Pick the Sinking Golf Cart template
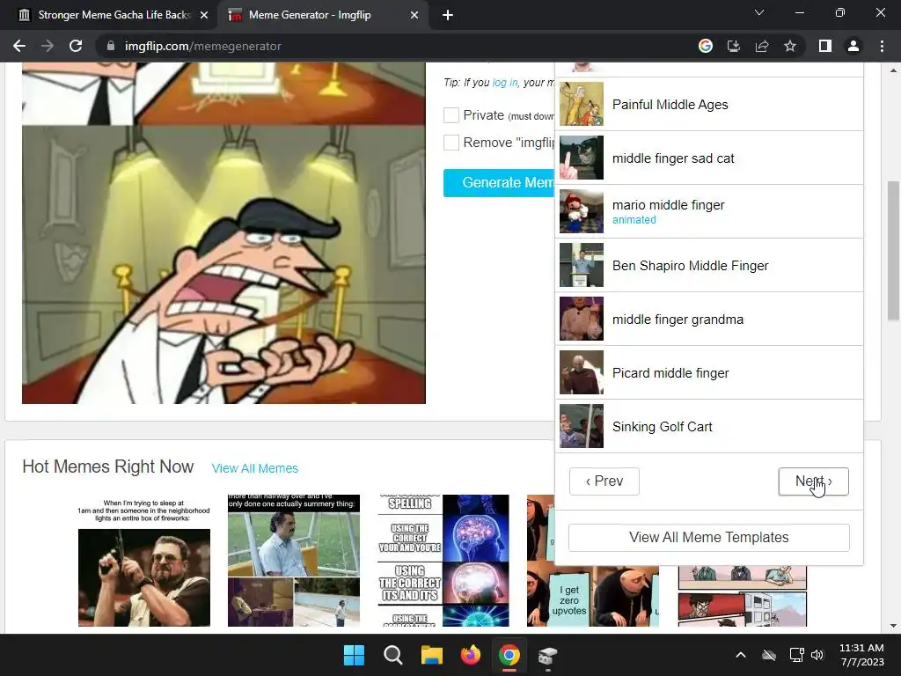Screen dimensions: 901x676 coord(709,427)
